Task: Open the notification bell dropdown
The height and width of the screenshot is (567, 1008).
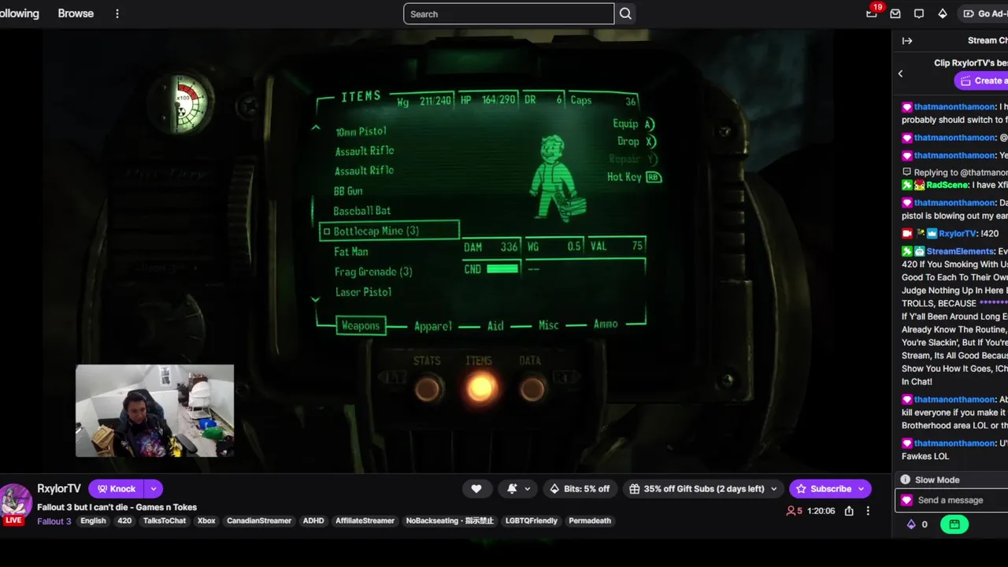Action: click(x=519, y=488)
